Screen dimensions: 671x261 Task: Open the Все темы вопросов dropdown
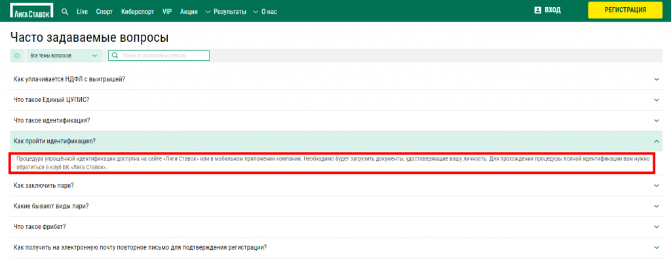pos(64,56)
